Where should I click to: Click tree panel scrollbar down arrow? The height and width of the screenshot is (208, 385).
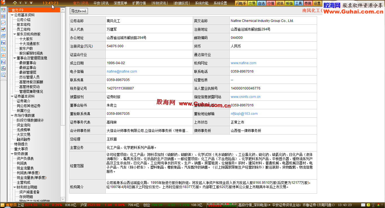[x=63, y=199]
